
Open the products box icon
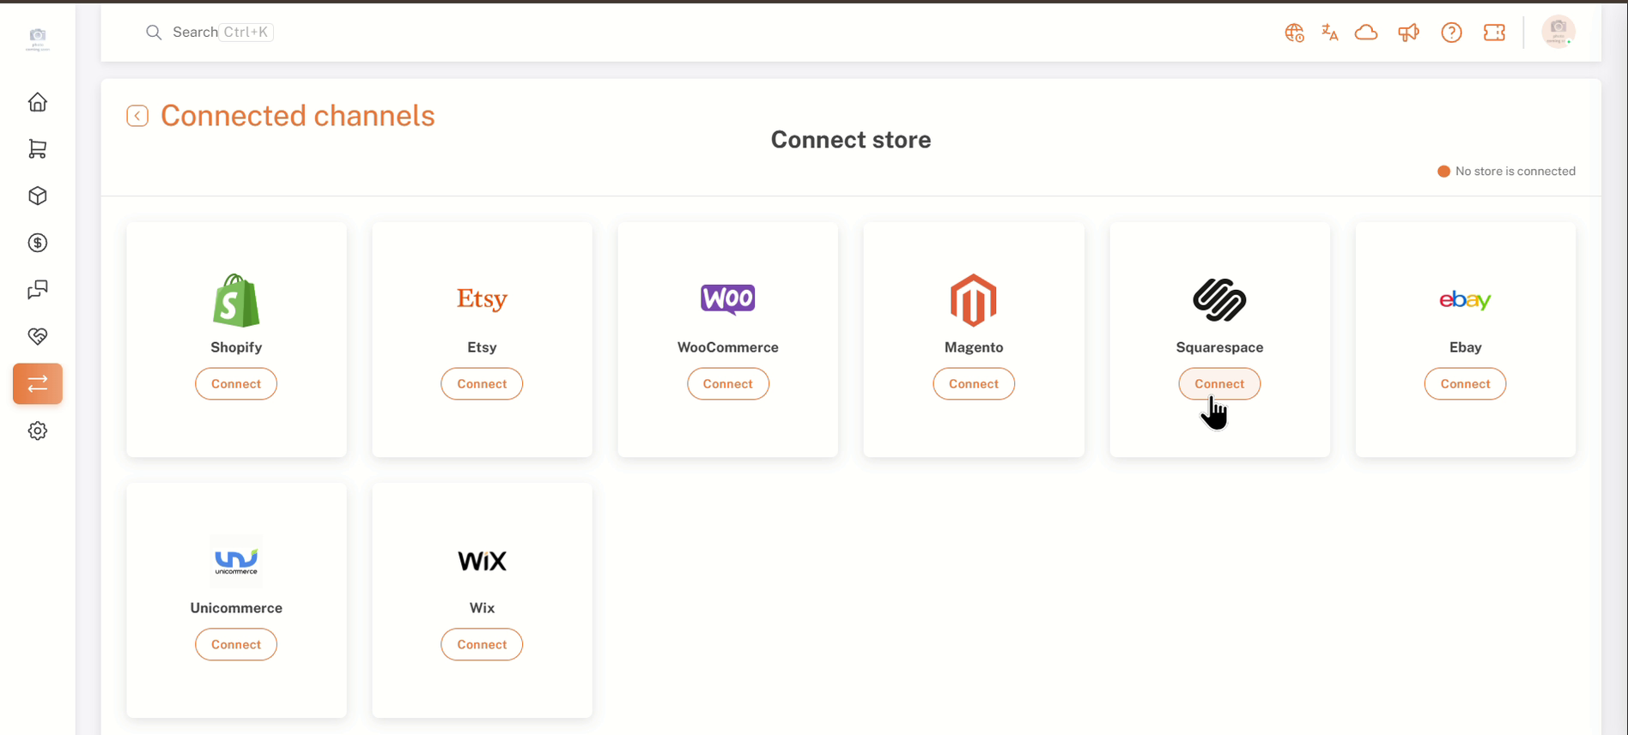pyautogui.click(x=38, y=196)
